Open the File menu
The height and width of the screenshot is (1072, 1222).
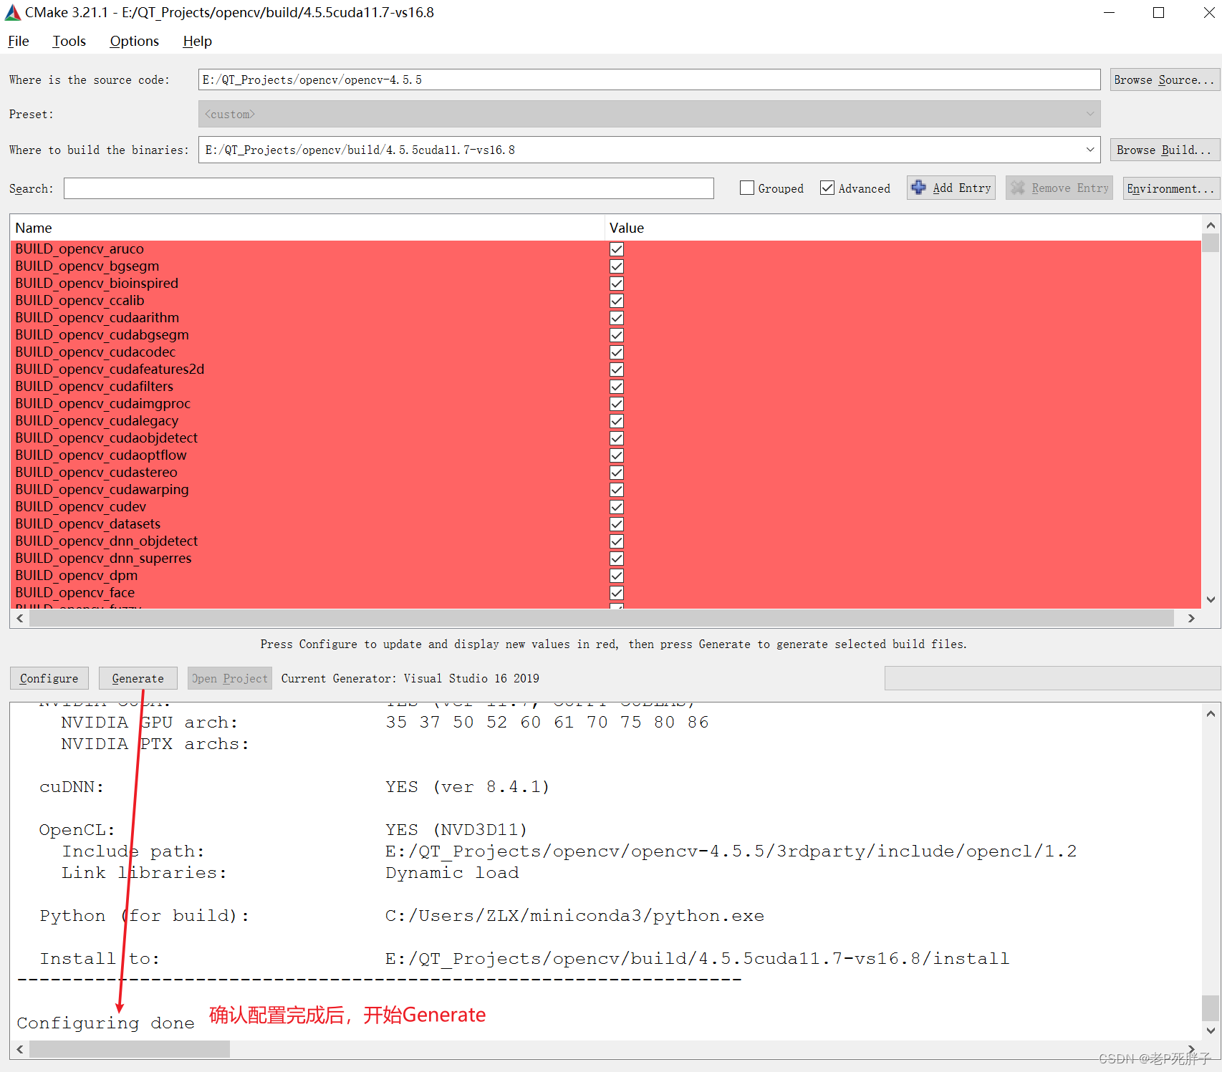click(x=18, y=41)
